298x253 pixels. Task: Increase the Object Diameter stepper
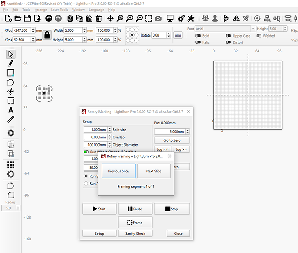pyautogui.click(x=110, y=143)
